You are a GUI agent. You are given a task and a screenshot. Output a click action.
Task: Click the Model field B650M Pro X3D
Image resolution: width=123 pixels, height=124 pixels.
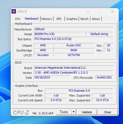tap(59, 34)
